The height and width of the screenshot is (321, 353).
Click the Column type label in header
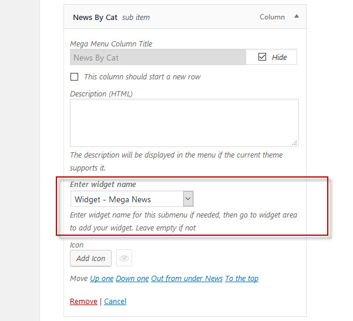pyautogui.click(x=272, y=17)
